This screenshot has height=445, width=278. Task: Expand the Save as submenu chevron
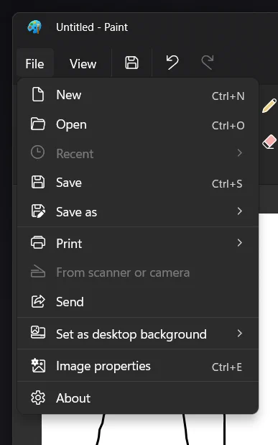click(240, 211)
